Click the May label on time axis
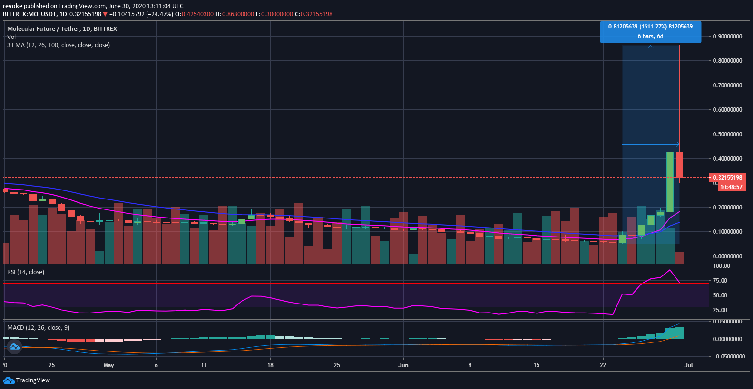This screenshot has width=753, height=389. coord(109,365)
